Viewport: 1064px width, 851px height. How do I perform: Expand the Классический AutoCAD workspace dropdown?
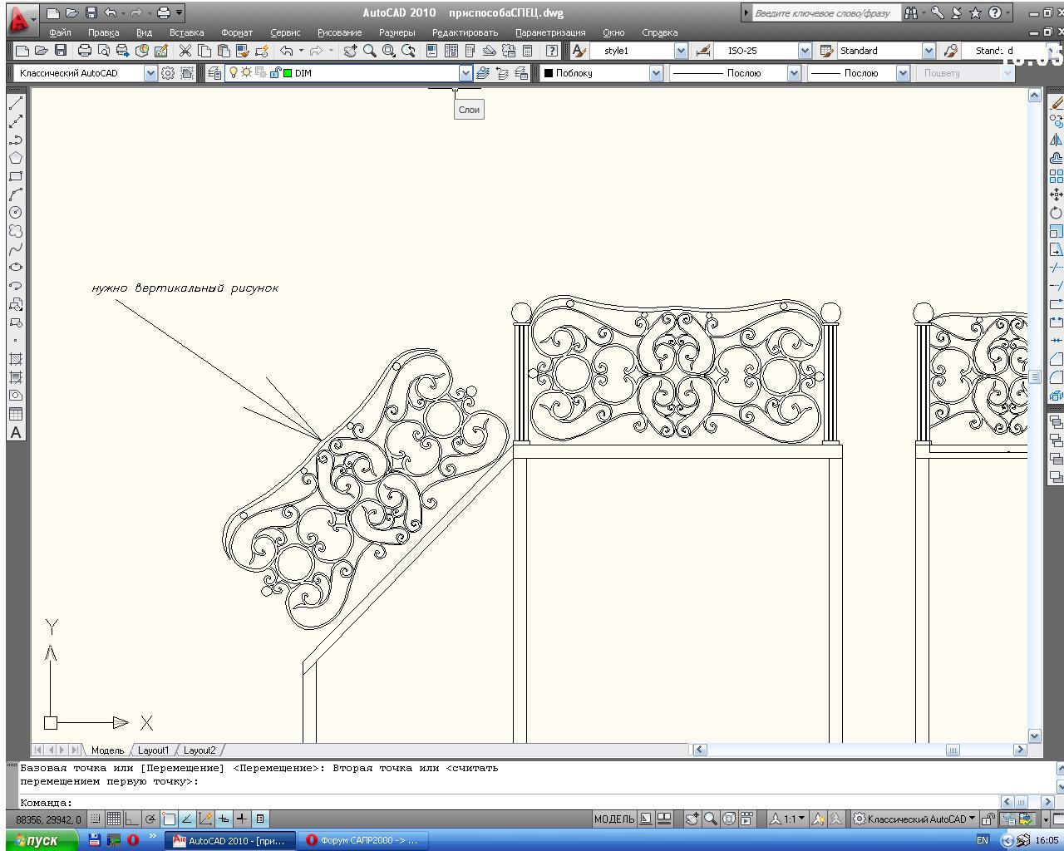(150, 73)
